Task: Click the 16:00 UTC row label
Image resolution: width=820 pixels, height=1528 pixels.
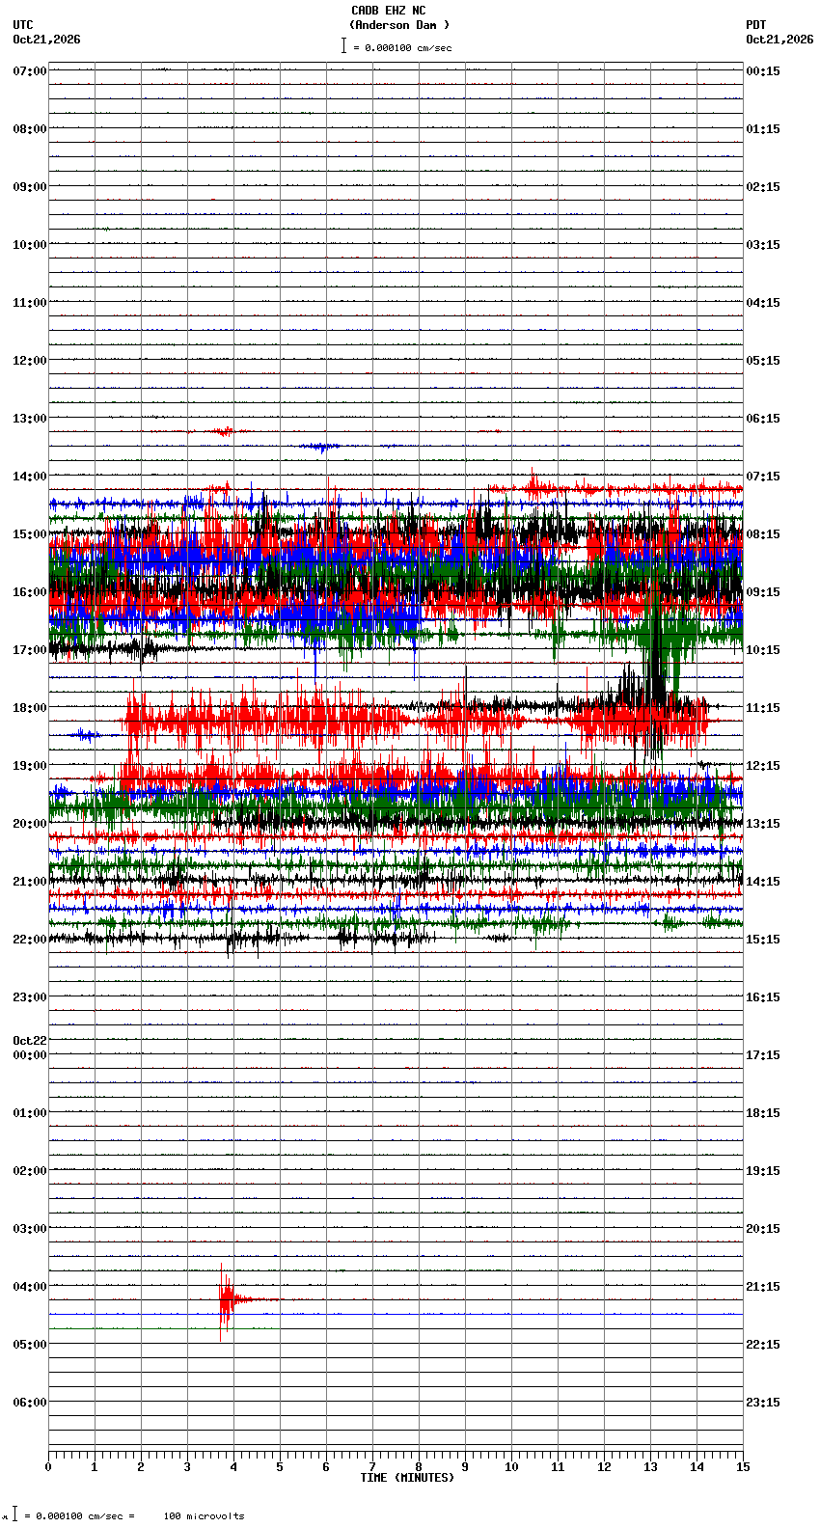Action: click(30, 592)
